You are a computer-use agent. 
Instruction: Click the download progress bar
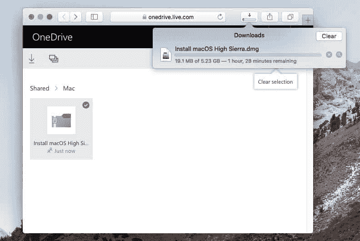(248, 55)
